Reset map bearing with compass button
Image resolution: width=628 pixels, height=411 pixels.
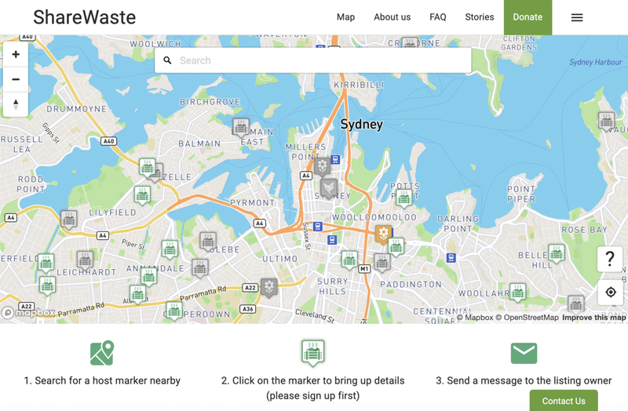pos(16,104)
